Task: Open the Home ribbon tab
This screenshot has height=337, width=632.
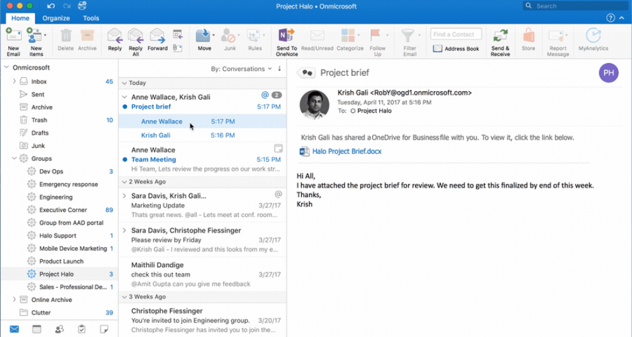Action: [20, 18]
